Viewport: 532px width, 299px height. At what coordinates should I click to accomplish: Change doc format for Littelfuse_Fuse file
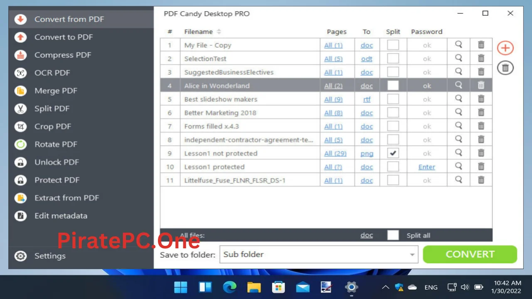(367, 180)
